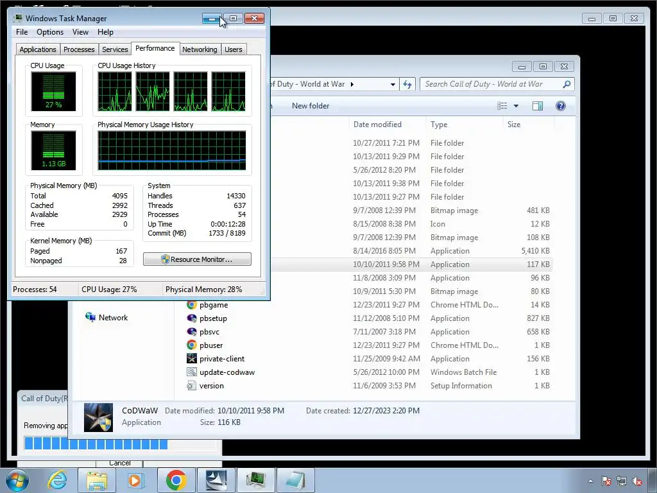Screen dimensions: 657x493
Task: Select the update-codwaw batch file icon
Action: tap(191, 372)
